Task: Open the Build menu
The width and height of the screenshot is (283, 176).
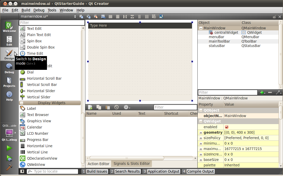Action: [26, 10]
